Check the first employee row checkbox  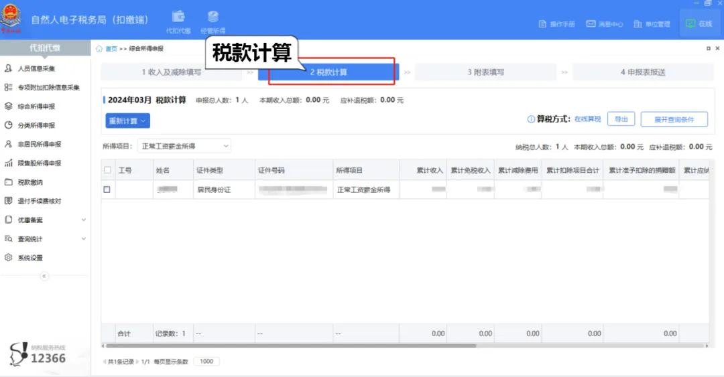pyautogui.click(x=107, y=190)
